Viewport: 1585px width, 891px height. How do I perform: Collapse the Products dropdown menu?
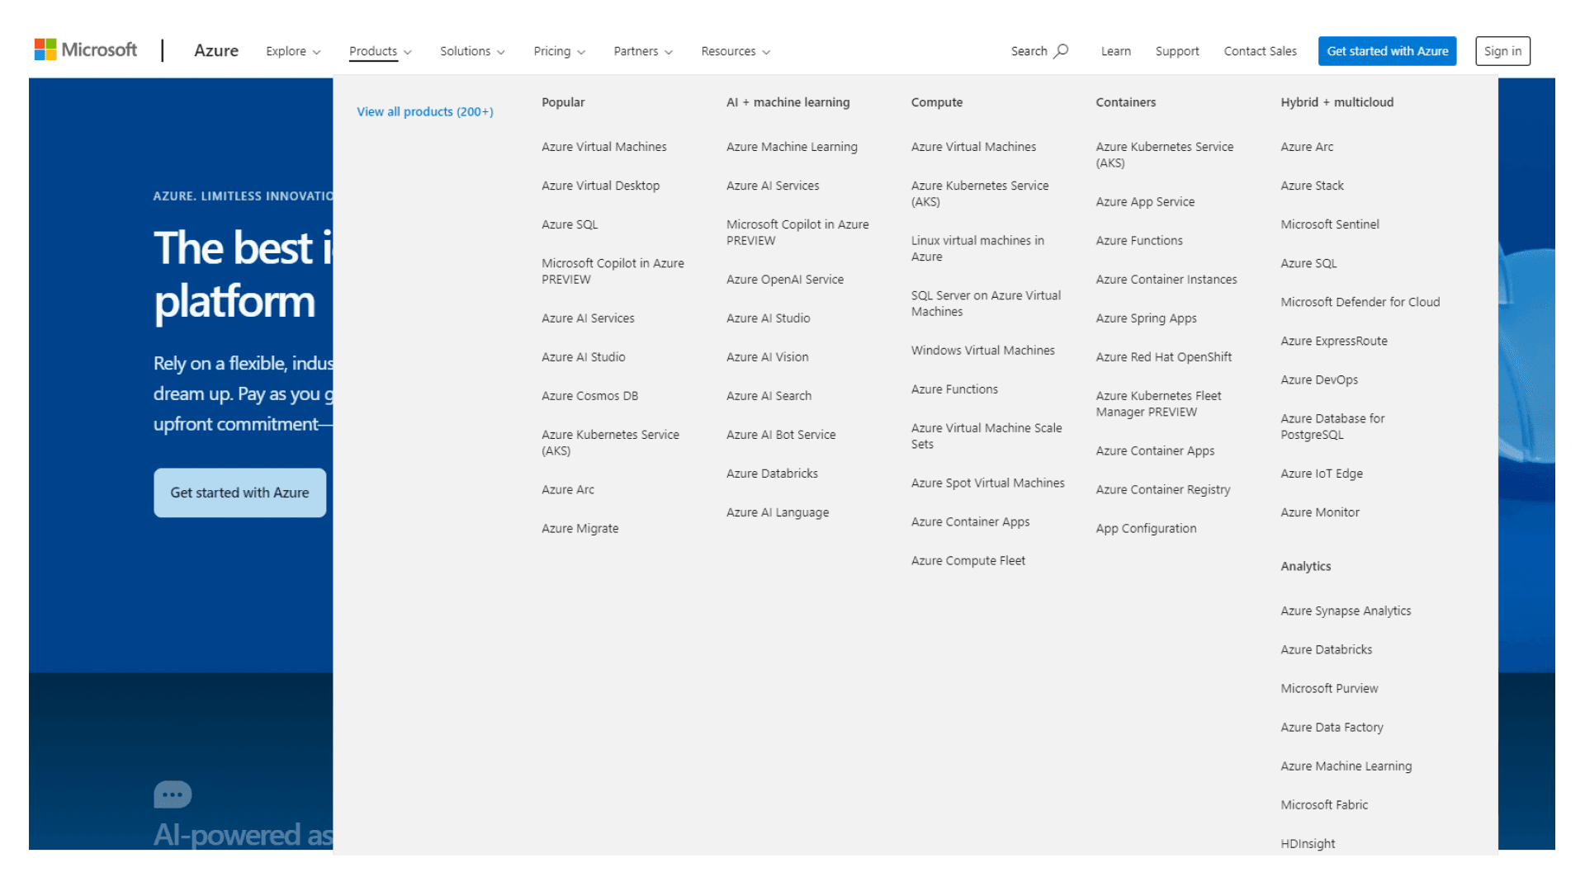(380, 51)
